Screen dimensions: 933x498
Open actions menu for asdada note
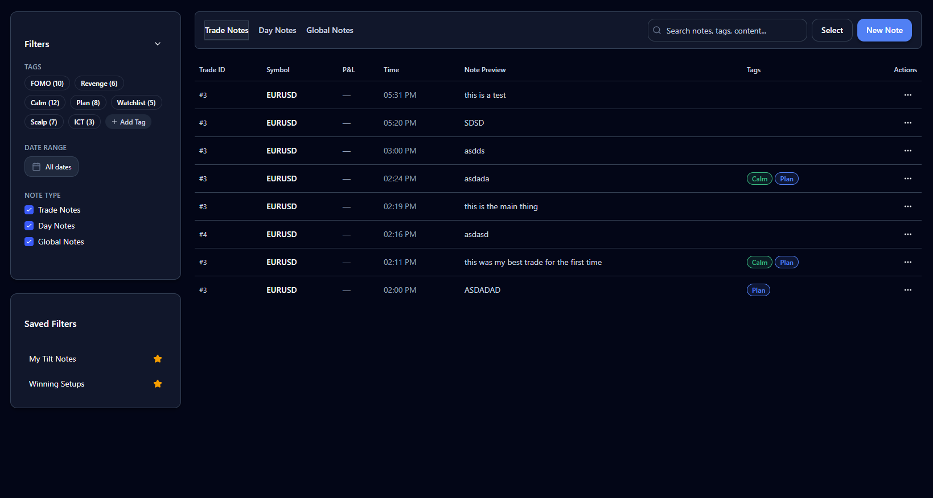[x=907, y=179]
